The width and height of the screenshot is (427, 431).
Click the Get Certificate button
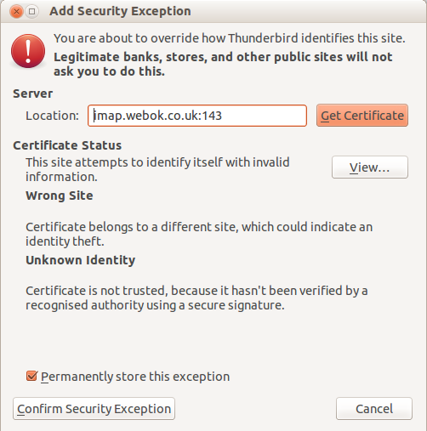coord(362,116)
